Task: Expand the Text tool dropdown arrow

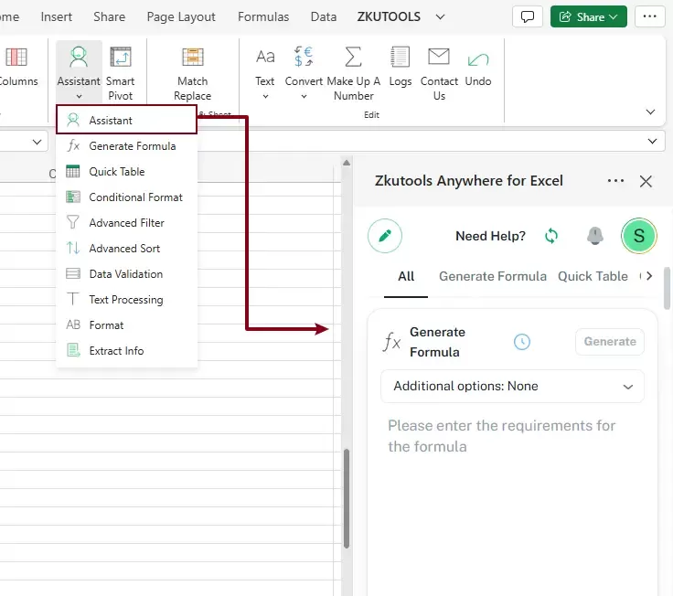Action: click(x=265, y=97)
